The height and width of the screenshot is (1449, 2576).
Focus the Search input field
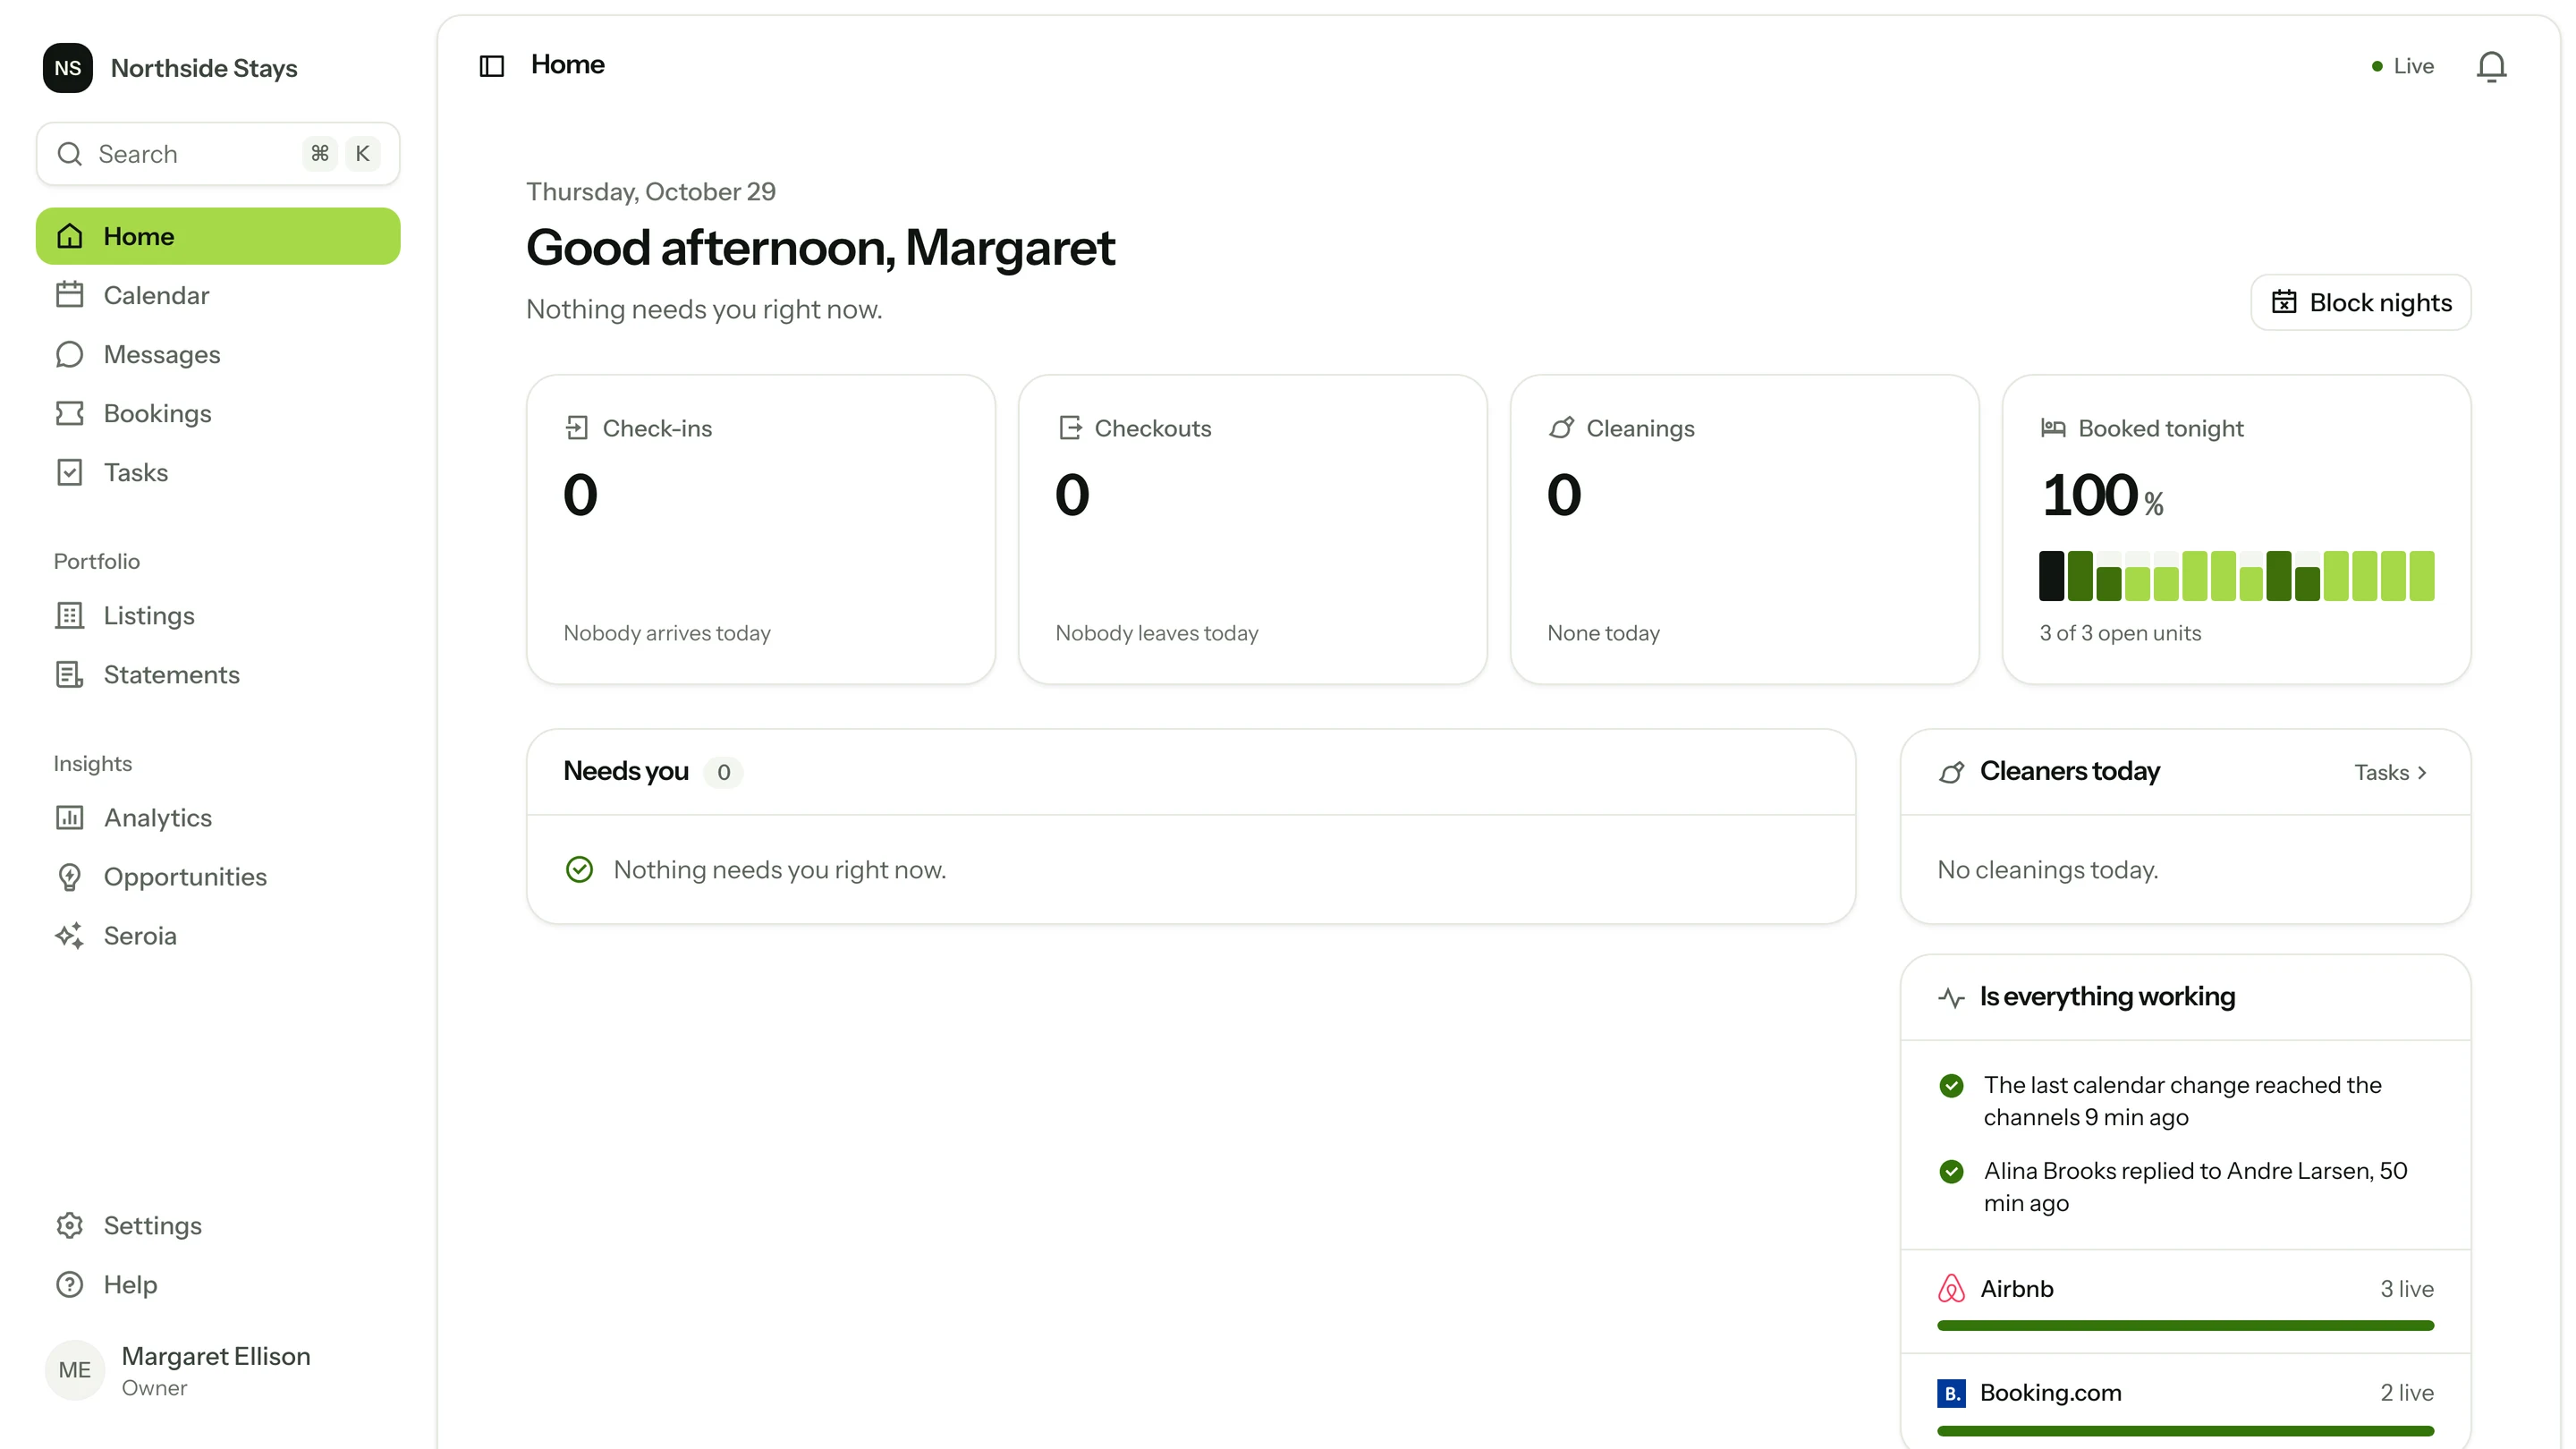(218, 154)
